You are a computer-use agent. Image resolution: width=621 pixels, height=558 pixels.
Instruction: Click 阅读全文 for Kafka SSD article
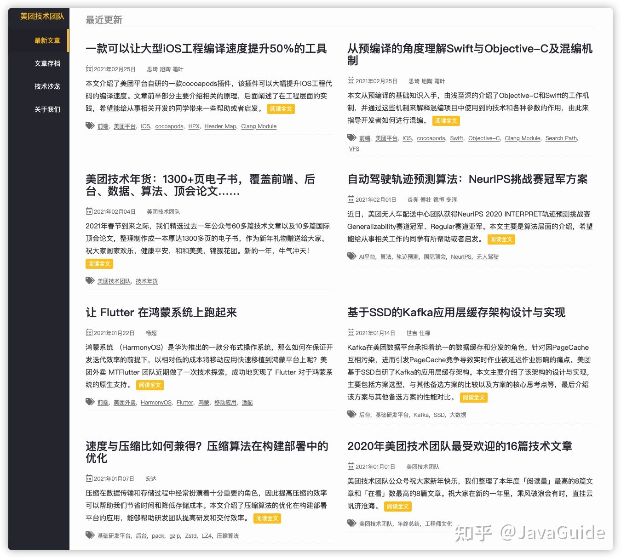[474, 398]
